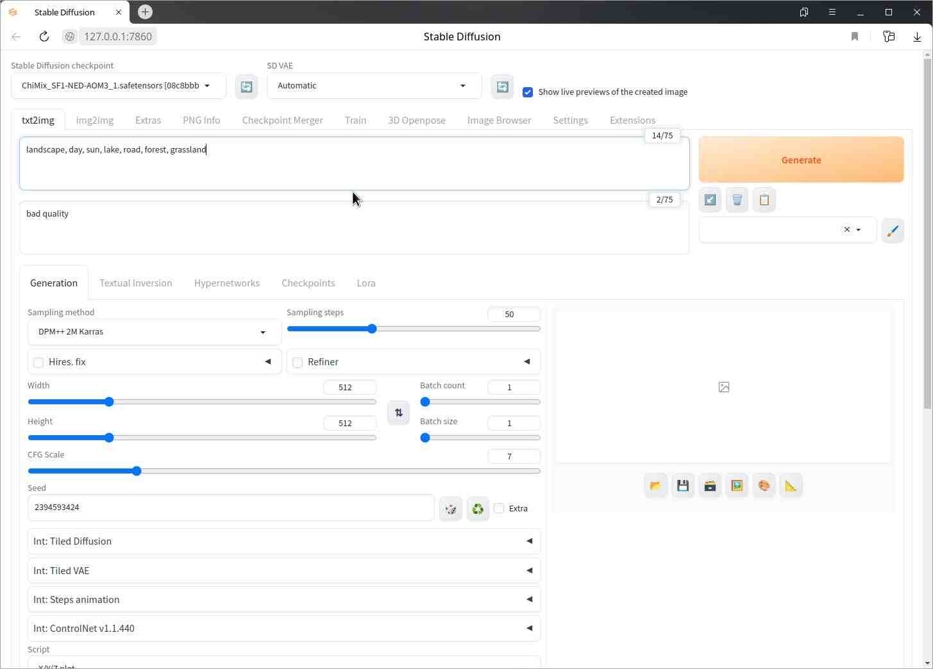Viewport: 933px width, 669px height.
Task: Expand the Refiner options arrow
Action: [527, 361]
